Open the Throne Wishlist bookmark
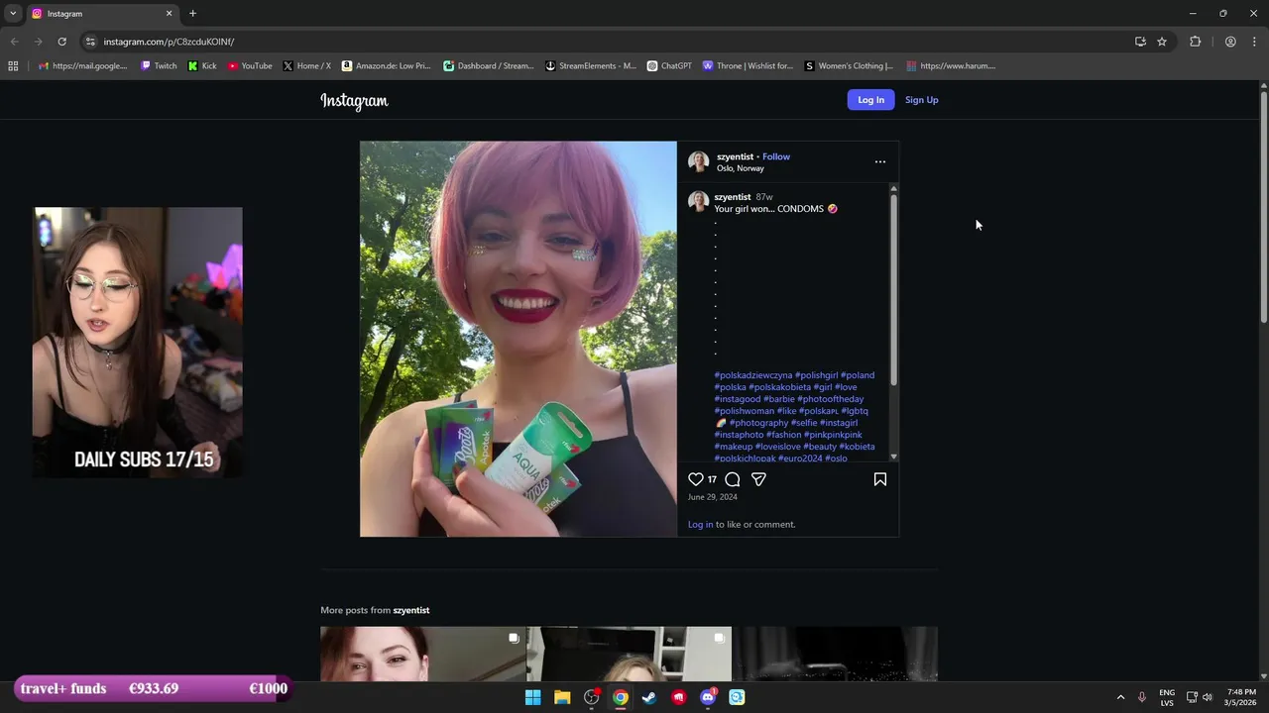 click(748, 66)
